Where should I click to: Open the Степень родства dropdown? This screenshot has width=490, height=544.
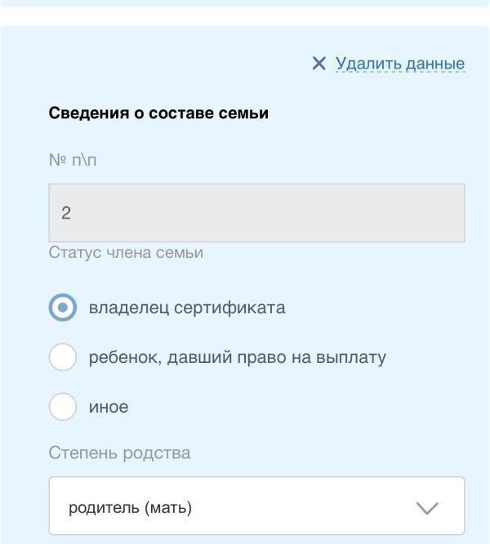[x=256, y=507]
